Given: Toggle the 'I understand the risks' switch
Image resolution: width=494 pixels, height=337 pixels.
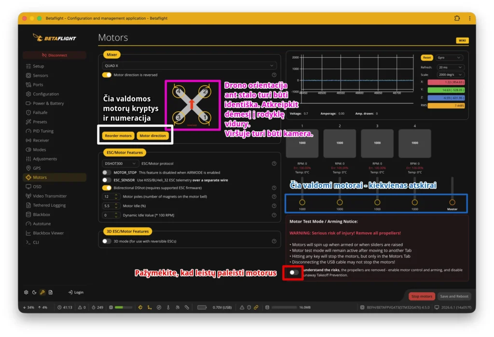Looking at the screenshot, I should 294,272.
